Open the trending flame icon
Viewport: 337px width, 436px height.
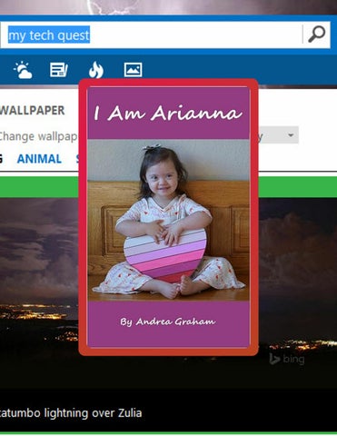[96, 70]
